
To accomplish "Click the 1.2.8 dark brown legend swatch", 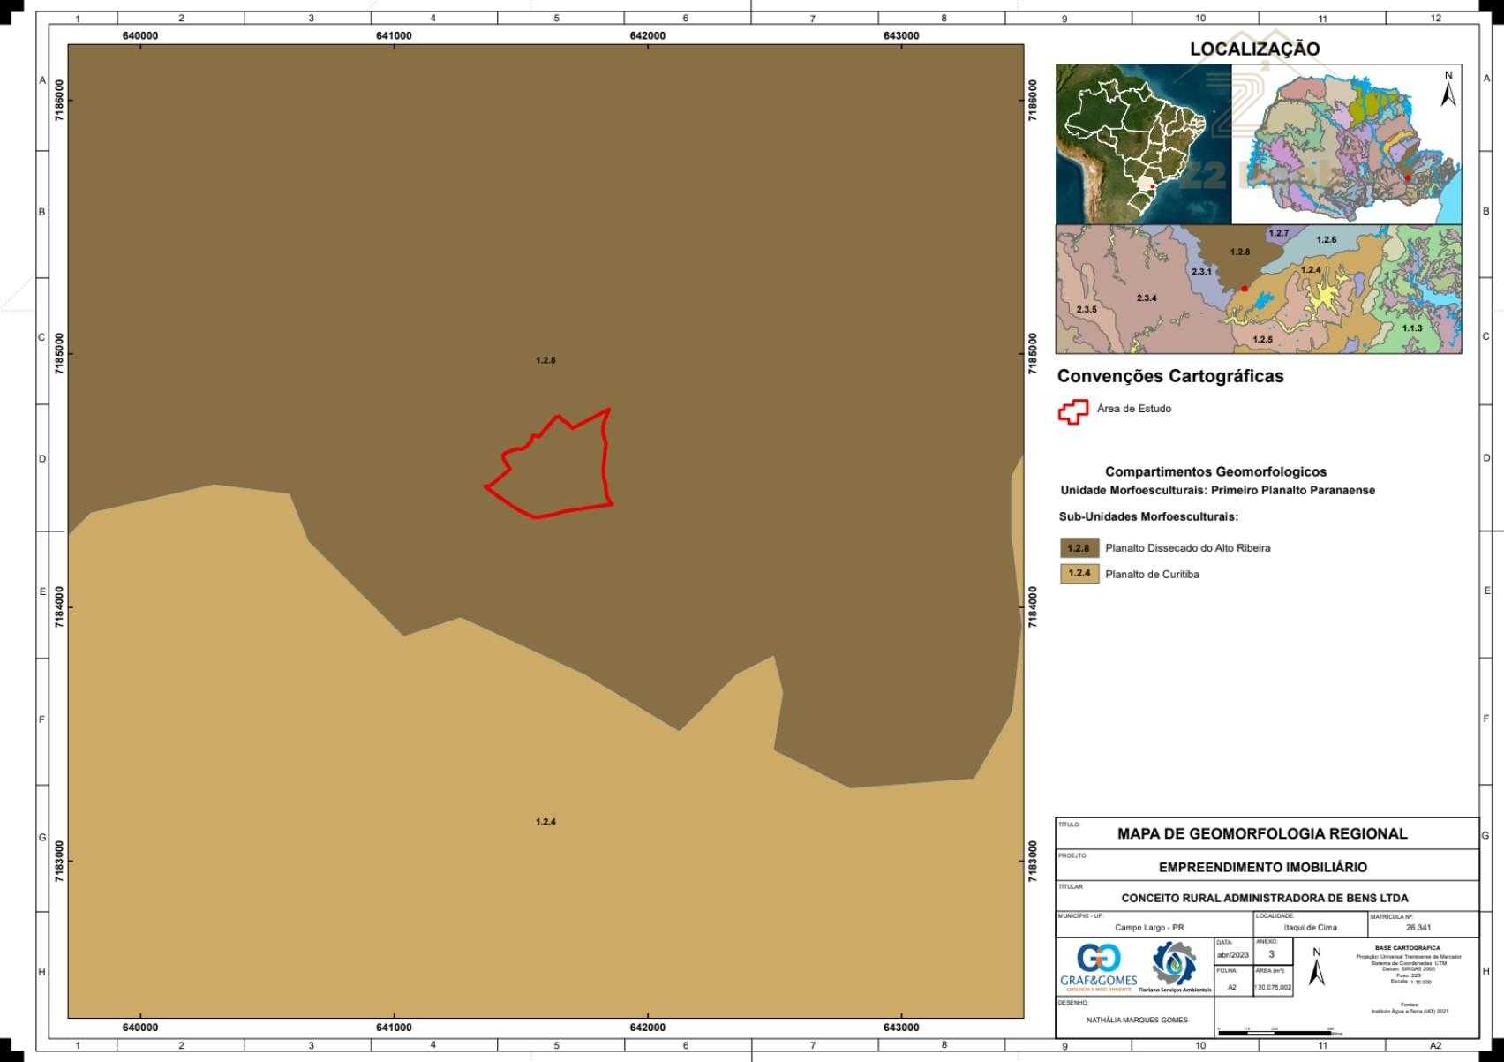I will 1079,548.
